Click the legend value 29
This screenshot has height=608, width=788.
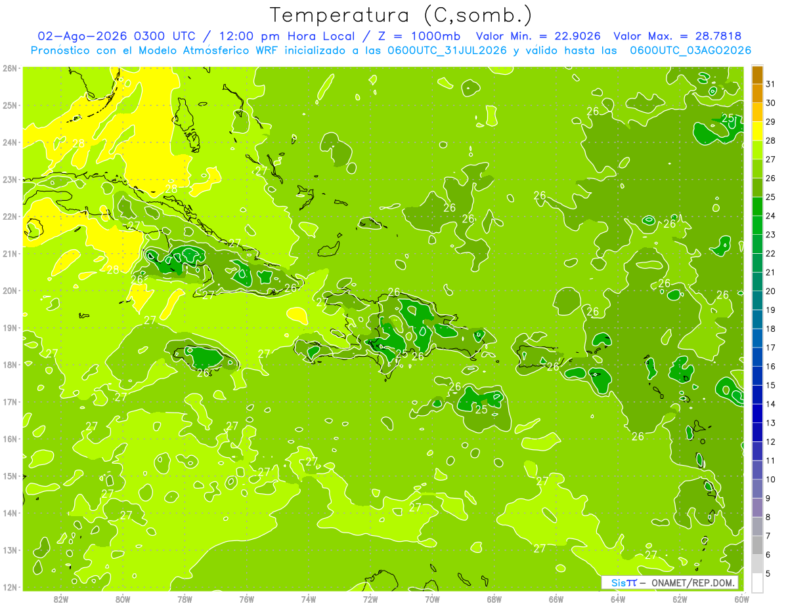tap(771, 121)
